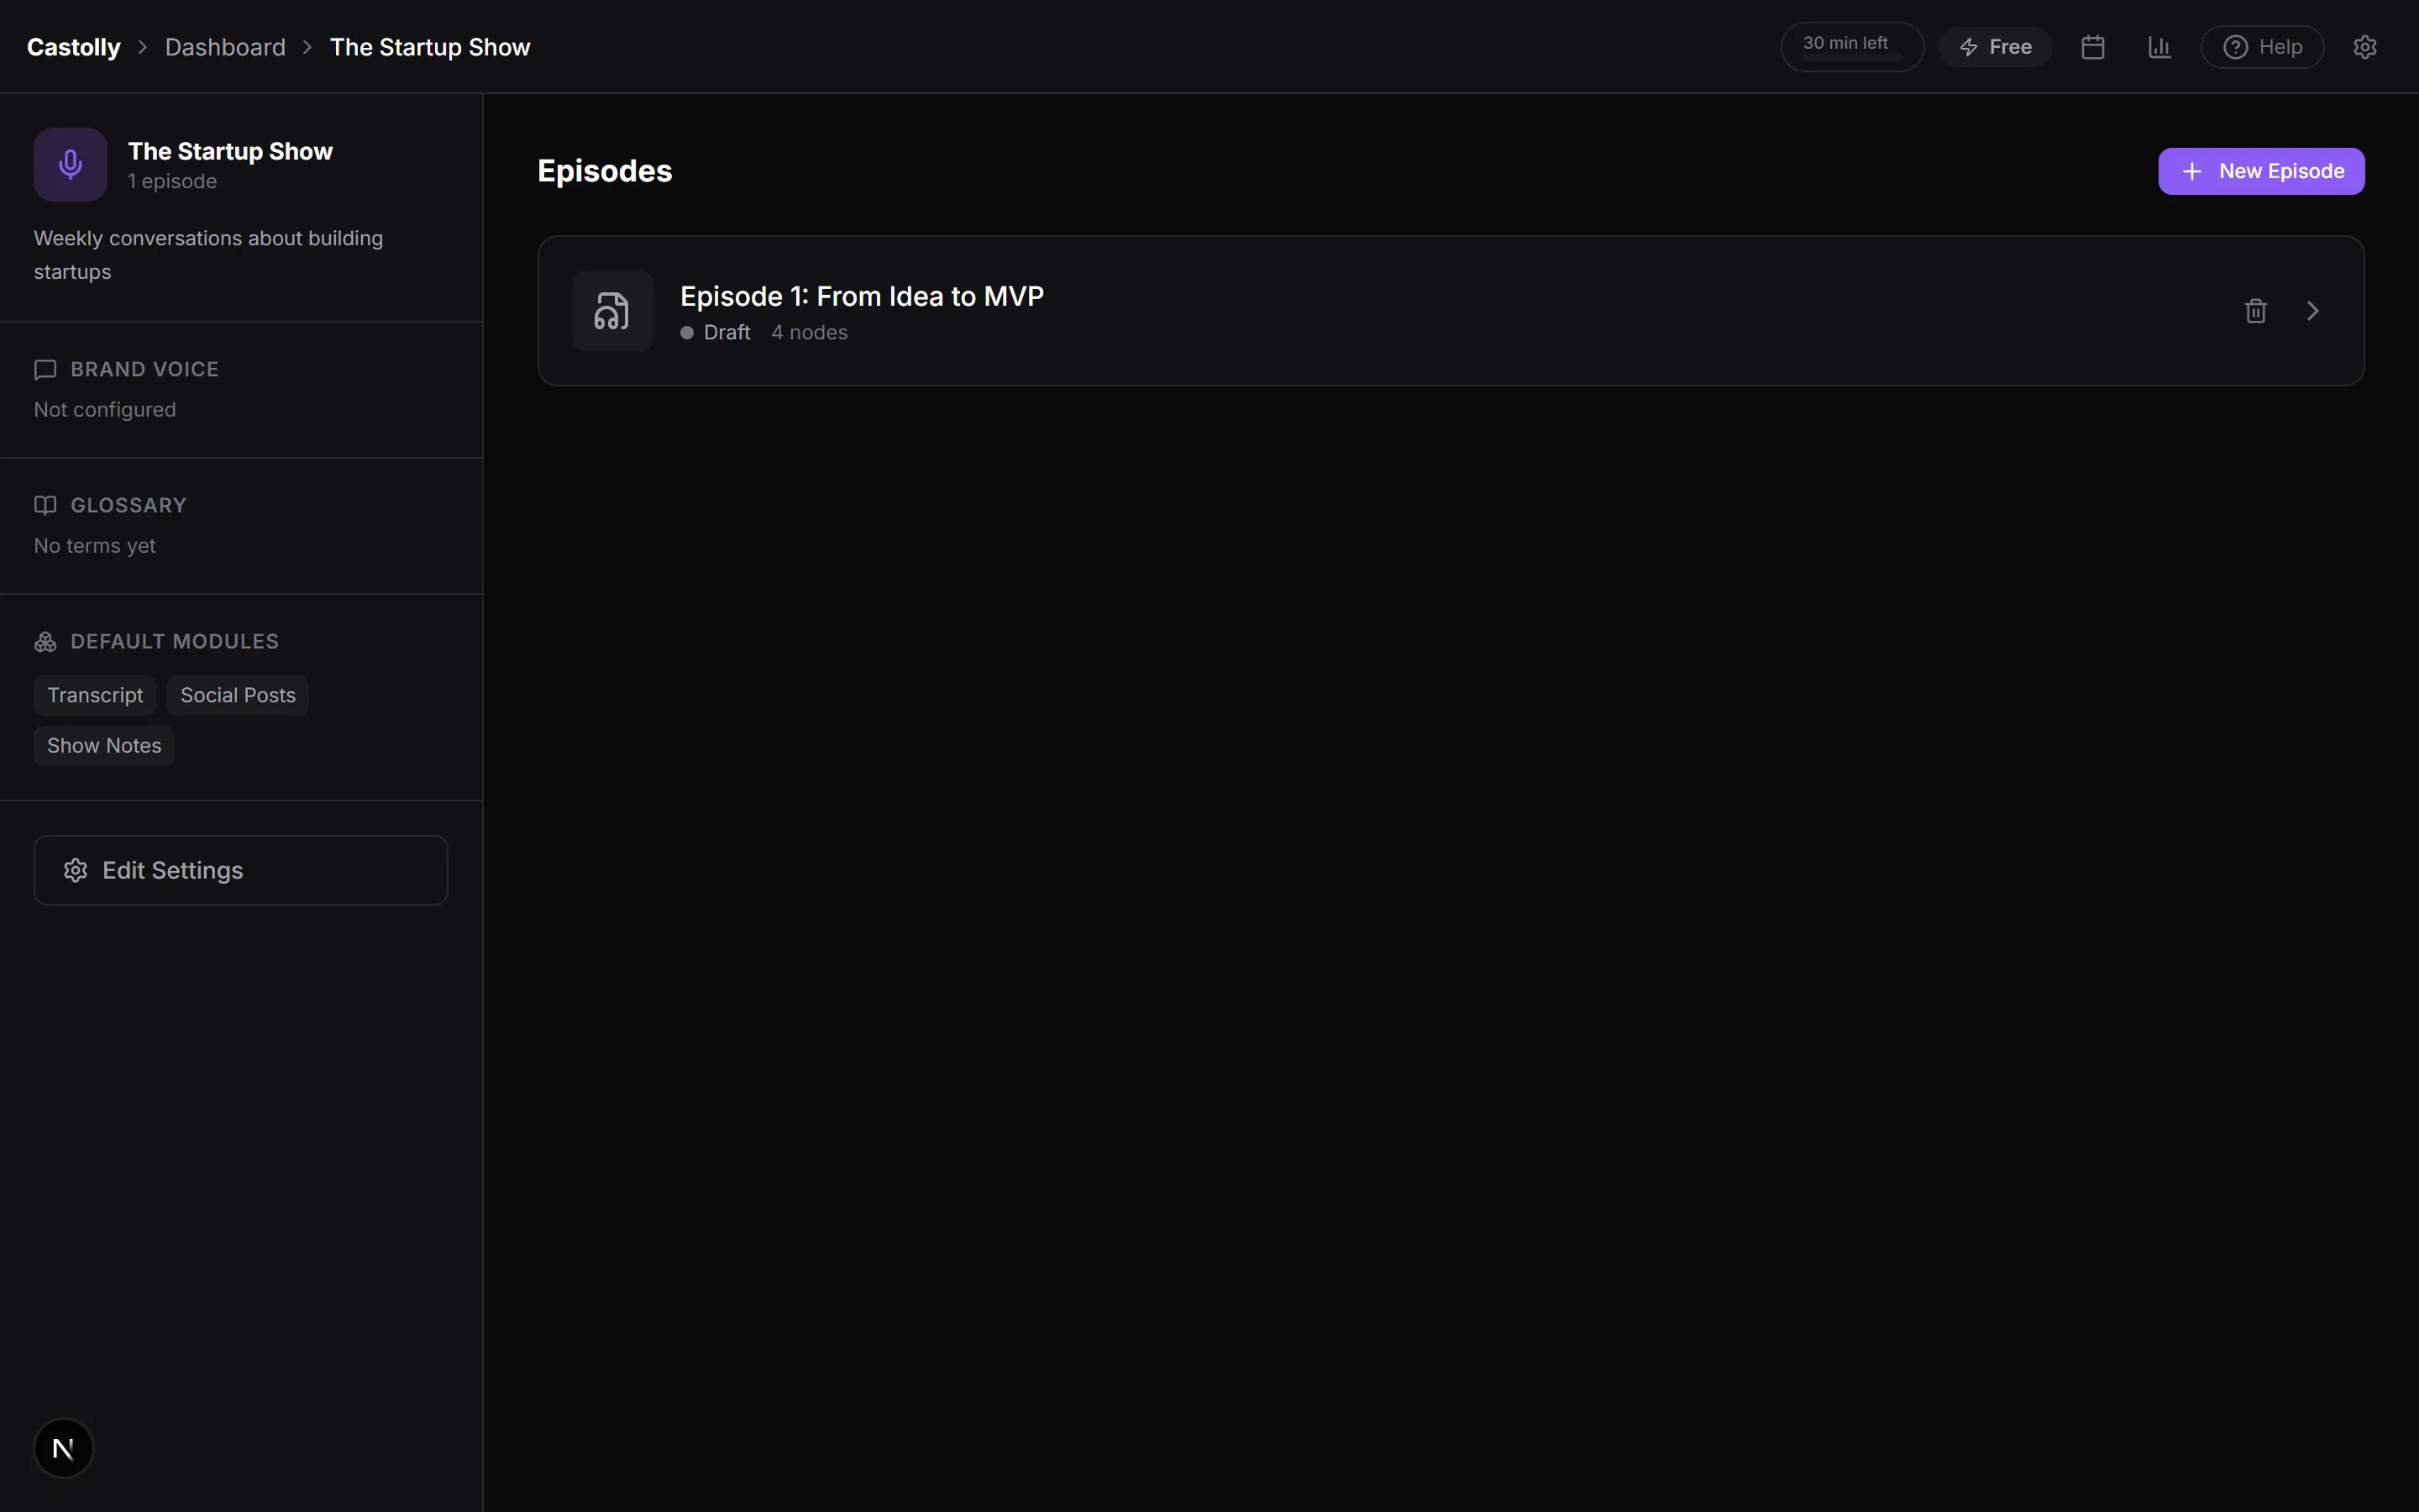Open the N avatar in bottom corner
This screenshot has width=2419, height=1512.
pyautogui.click(x=63, y=1448)
